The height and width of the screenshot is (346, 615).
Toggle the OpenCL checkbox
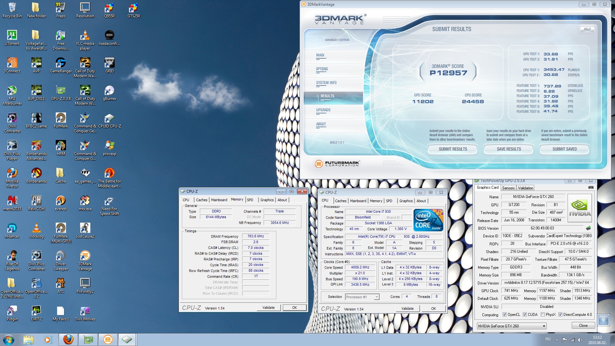tap(505, 315)
